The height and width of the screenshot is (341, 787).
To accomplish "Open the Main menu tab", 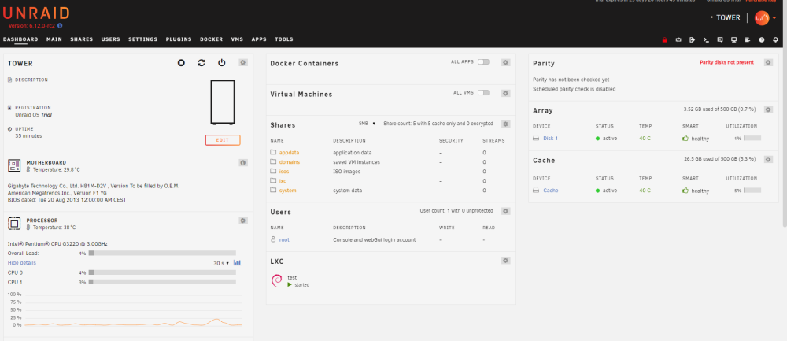I will click(x=54, y=39).
